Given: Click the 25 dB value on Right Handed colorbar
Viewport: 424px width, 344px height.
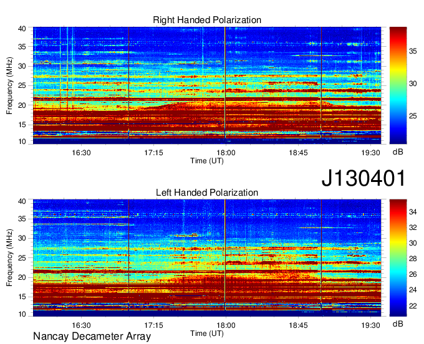Looking at the screenshot, I should click(413, 116).
